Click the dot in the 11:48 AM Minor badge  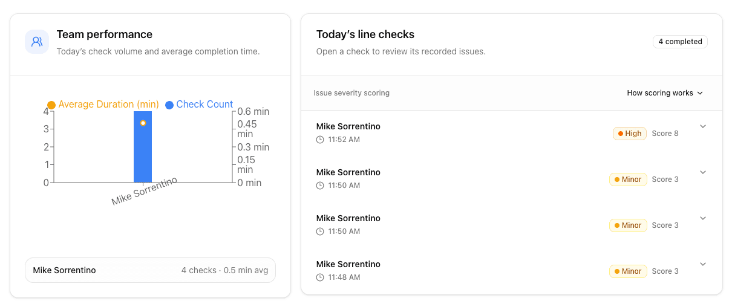(616, 271)
